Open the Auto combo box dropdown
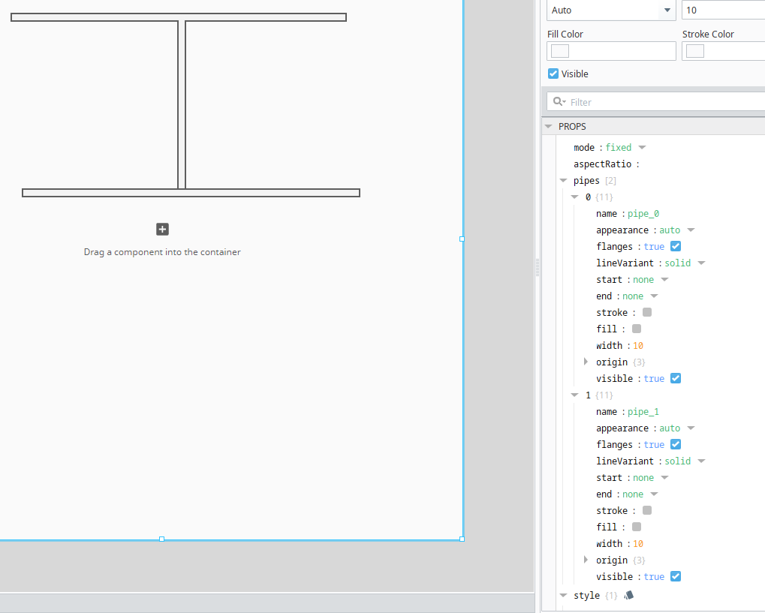 click(667, 11)
